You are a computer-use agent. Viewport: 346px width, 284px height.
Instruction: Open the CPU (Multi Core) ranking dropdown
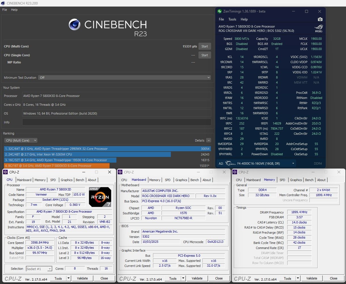tap(21, 140)
